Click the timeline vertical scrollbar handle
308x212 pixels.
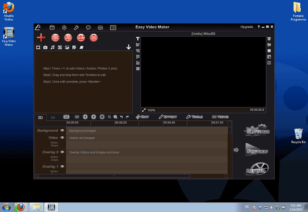click(230, 127)
